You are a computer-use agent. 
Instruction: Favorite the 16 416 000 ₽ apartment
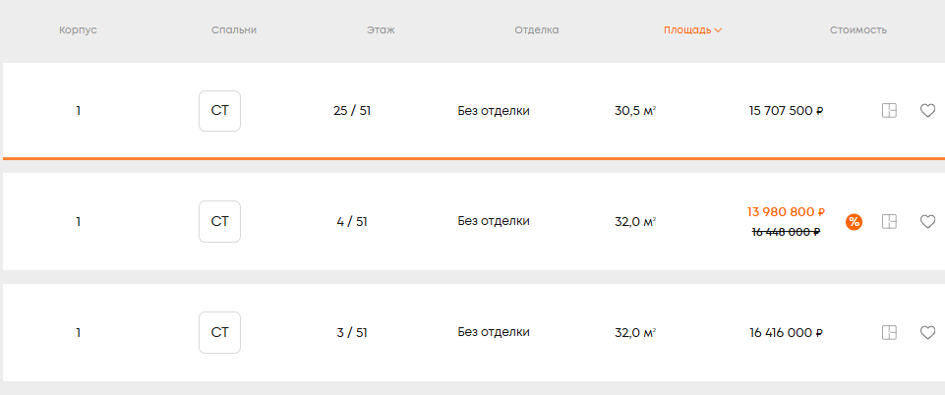point(927,333)
